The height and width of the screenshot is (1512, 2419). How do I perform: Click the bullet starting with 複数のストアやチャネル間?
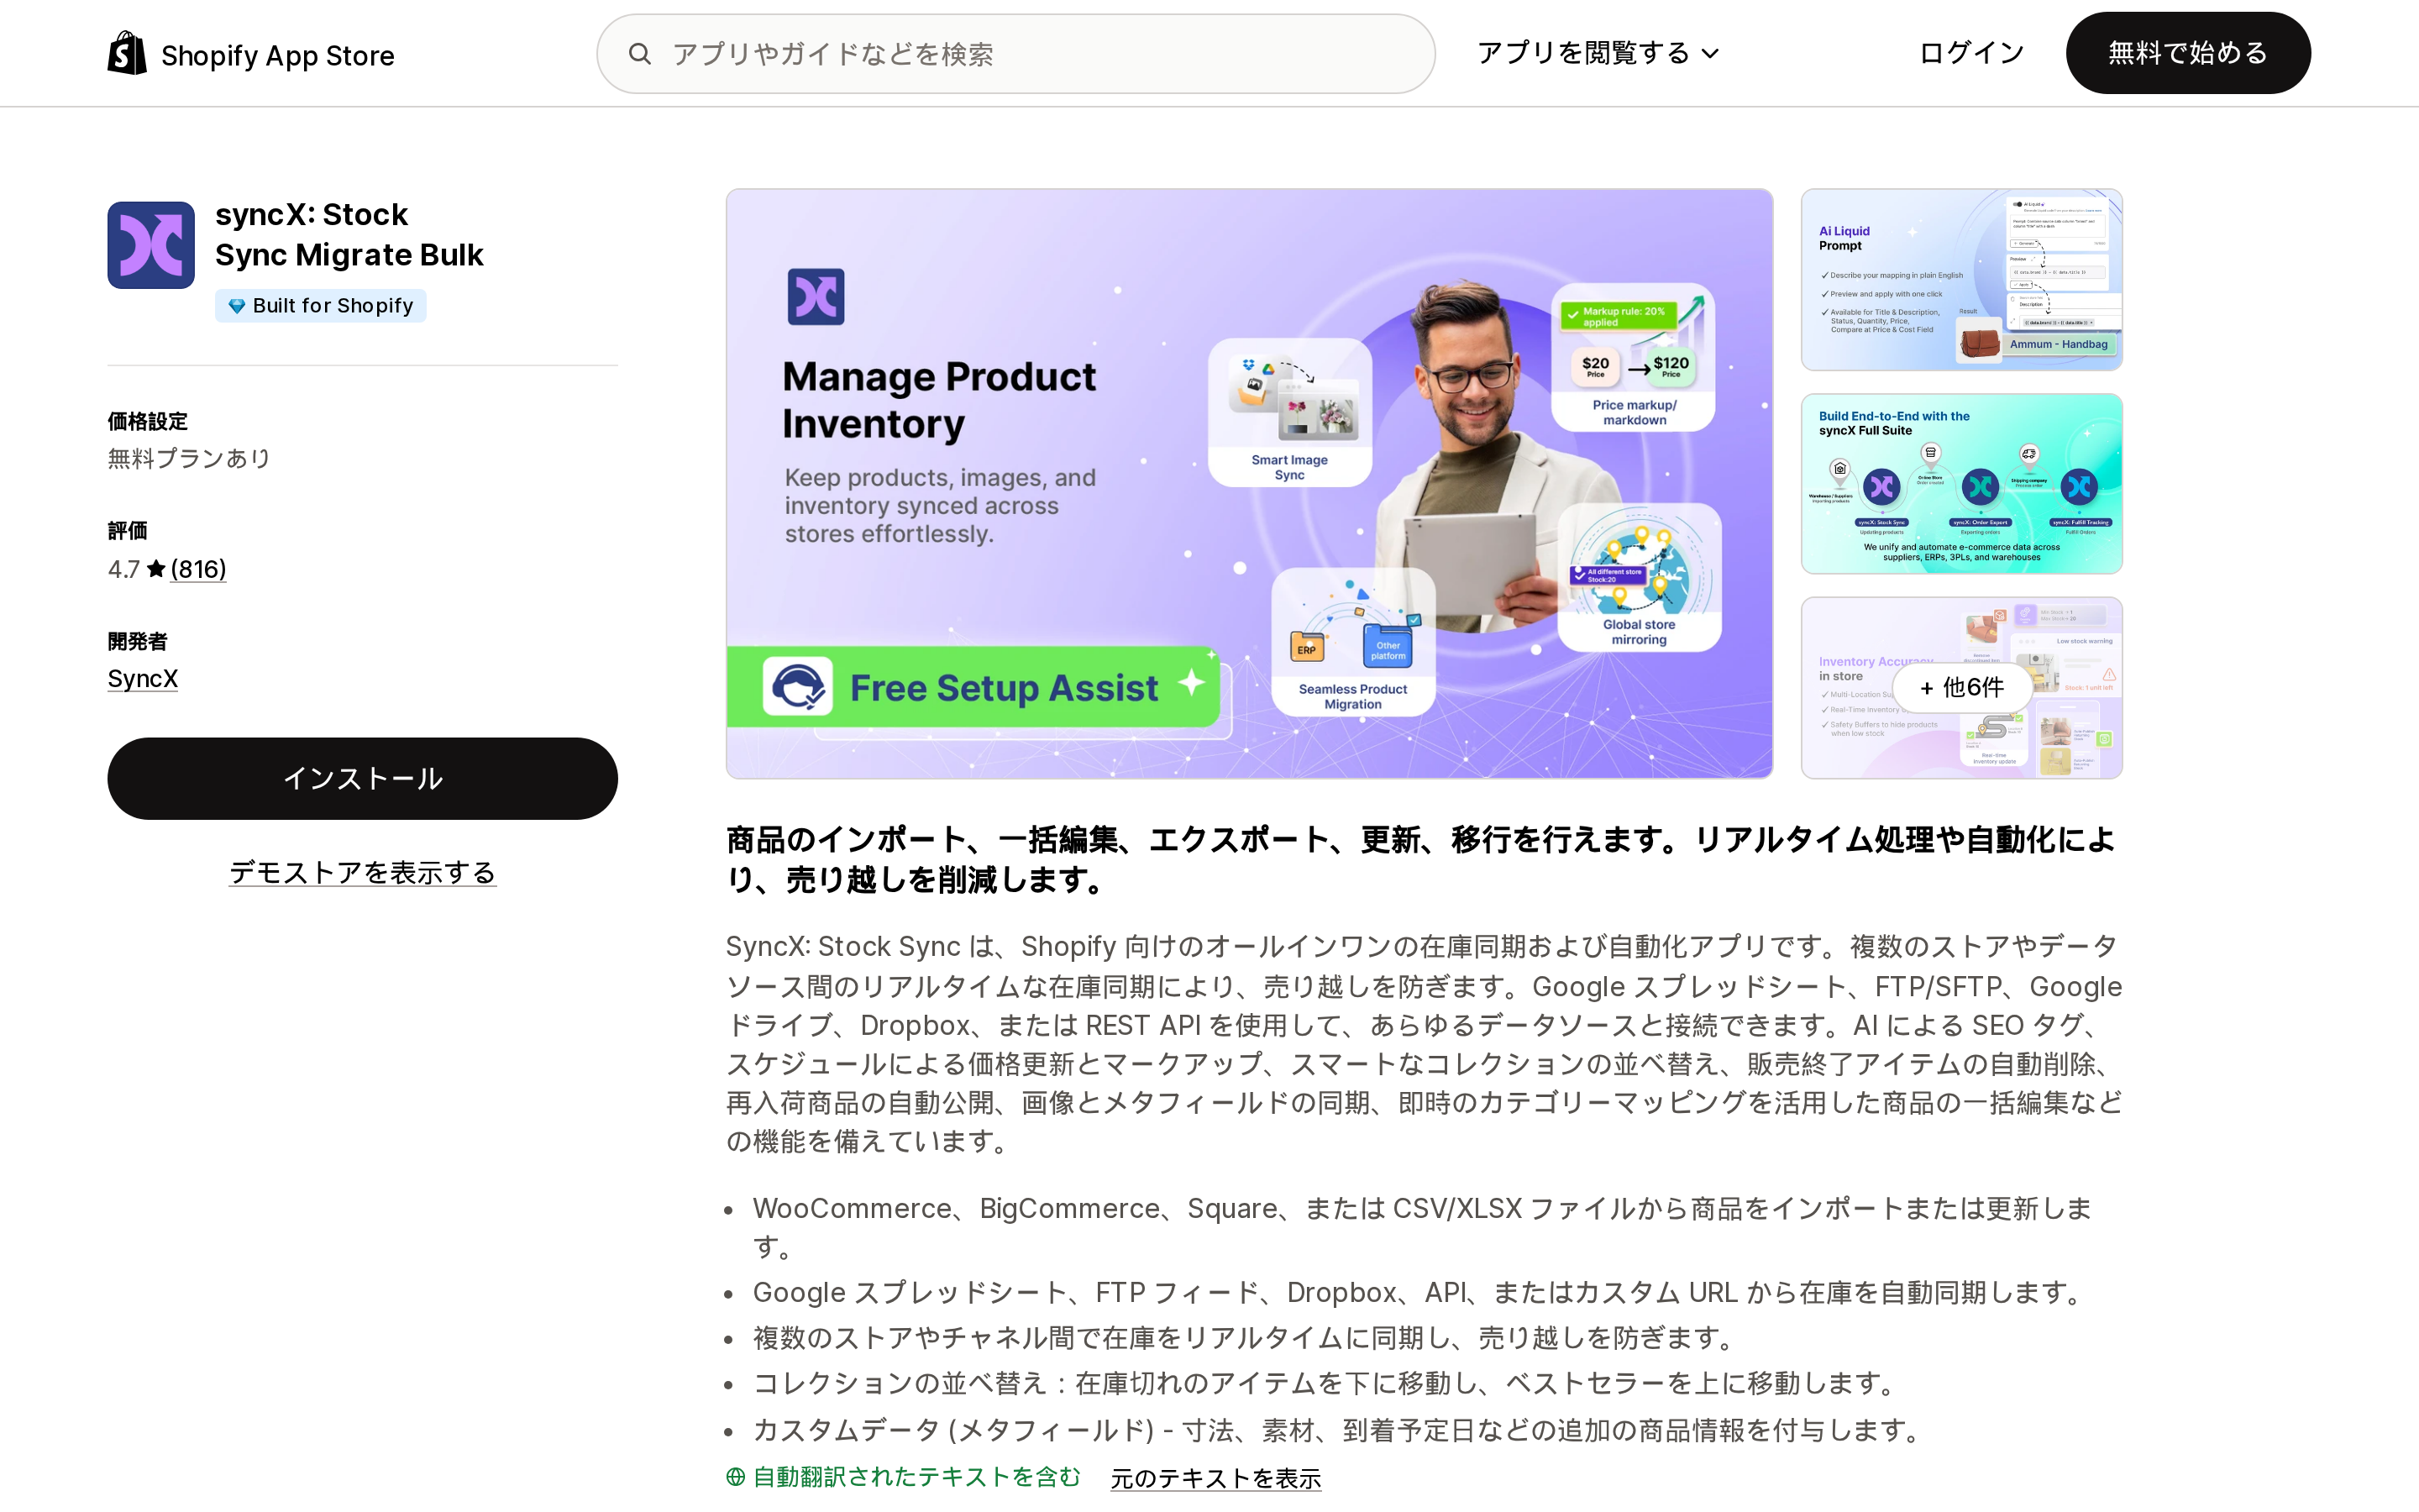coord(1245,1338)
